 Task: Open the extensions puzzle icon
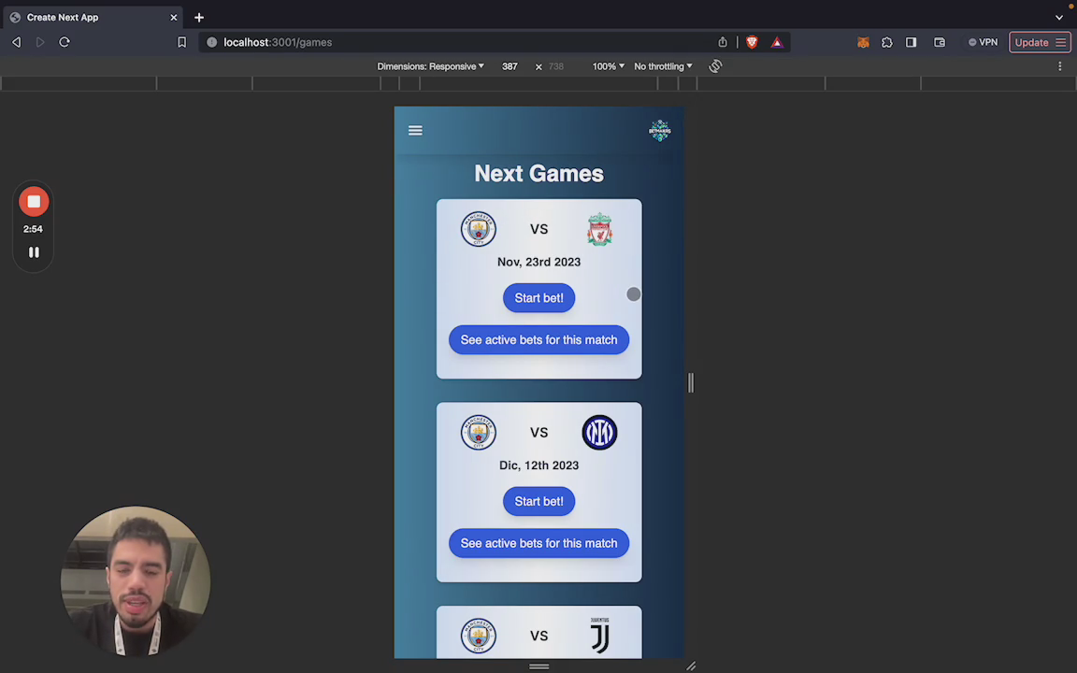coord(886,43)
